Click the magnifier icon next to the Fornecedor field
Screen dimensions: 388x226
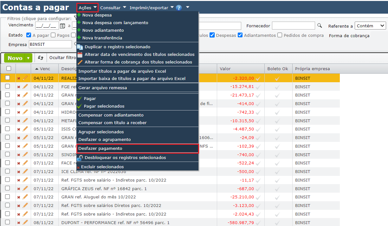point(320,26)
